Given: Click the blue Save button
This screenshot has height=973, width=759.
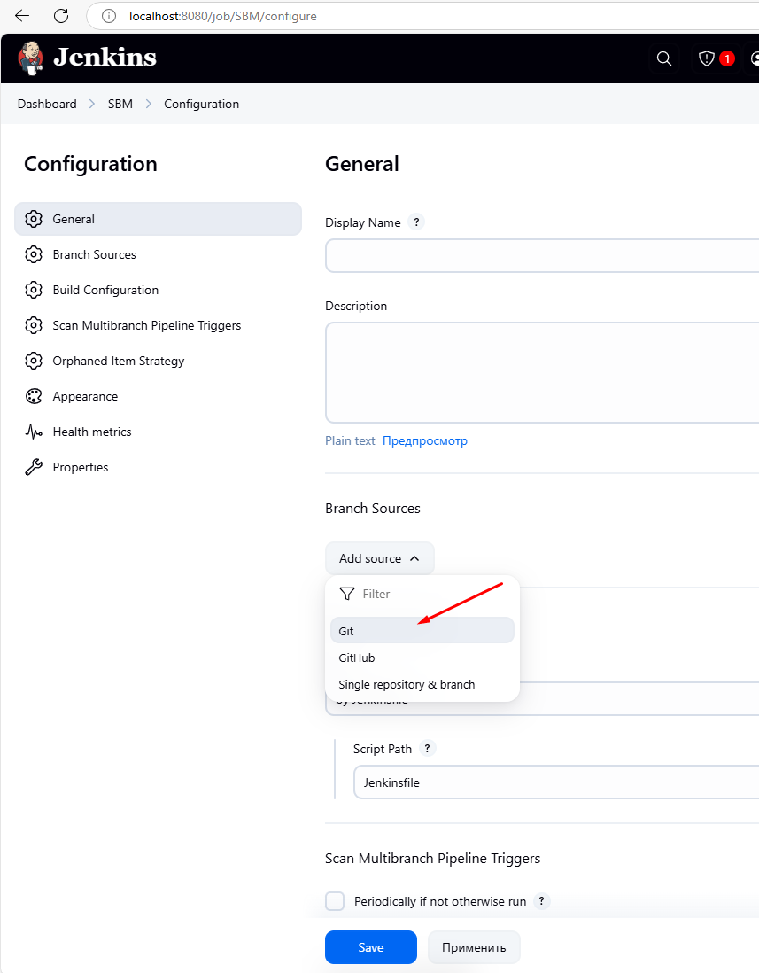Looking at the screenshot, I should pos(370,947).
